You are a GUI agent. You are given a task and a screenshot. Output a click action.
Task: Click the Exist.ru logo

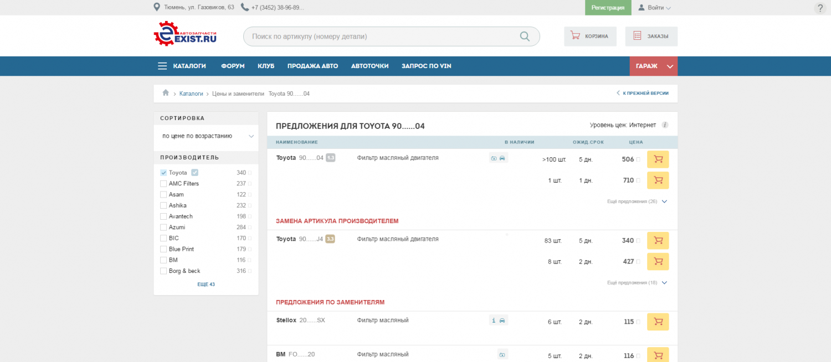coord(185,33)
